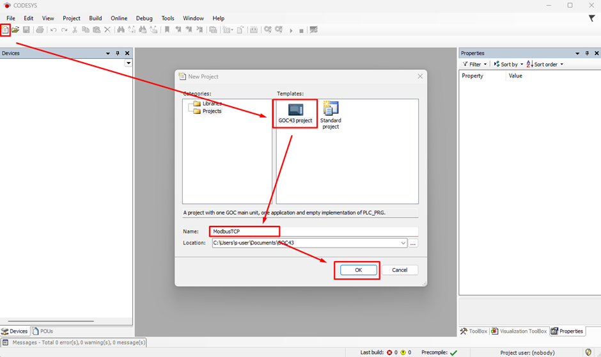Click Cancel in New Project dialog

pos(400,270)
